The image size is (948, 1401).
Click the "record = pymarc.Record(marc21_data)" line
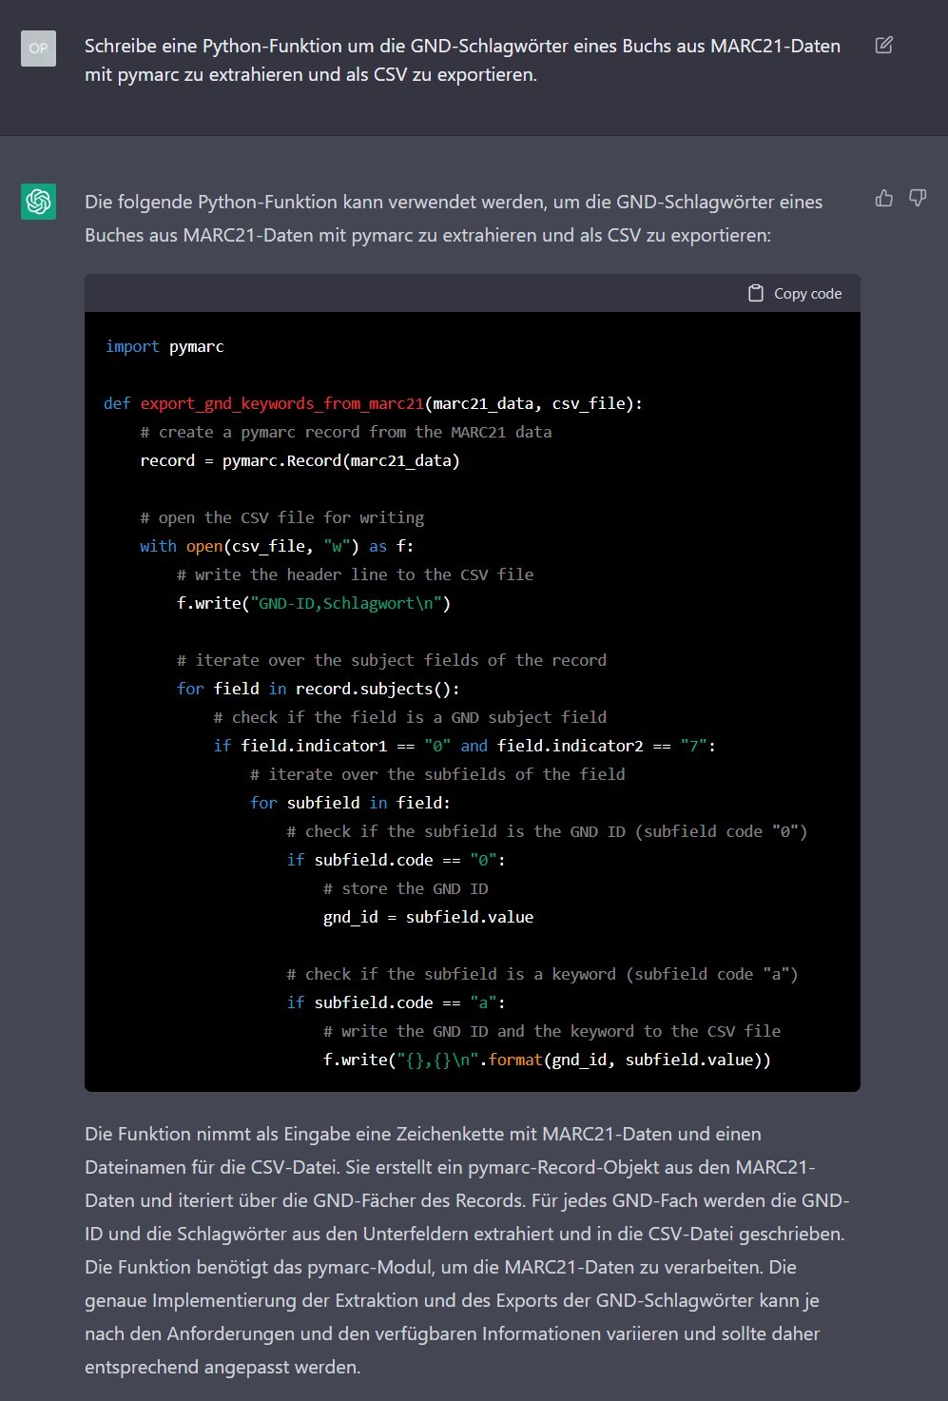pos(300,460)
